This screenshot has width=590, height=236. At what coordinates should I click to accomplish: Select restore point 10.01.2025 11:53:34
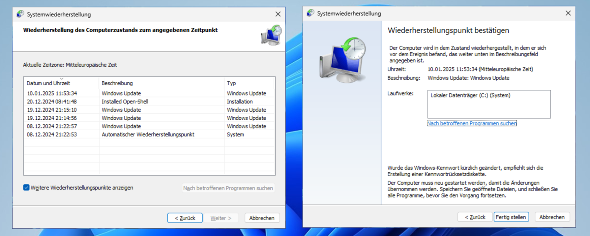tap(149, 93)
